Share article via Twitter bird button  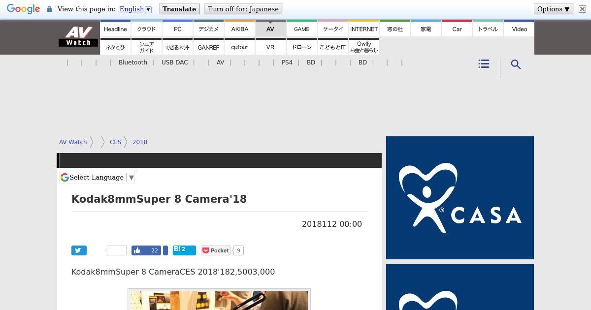click(x=79, y=250)
